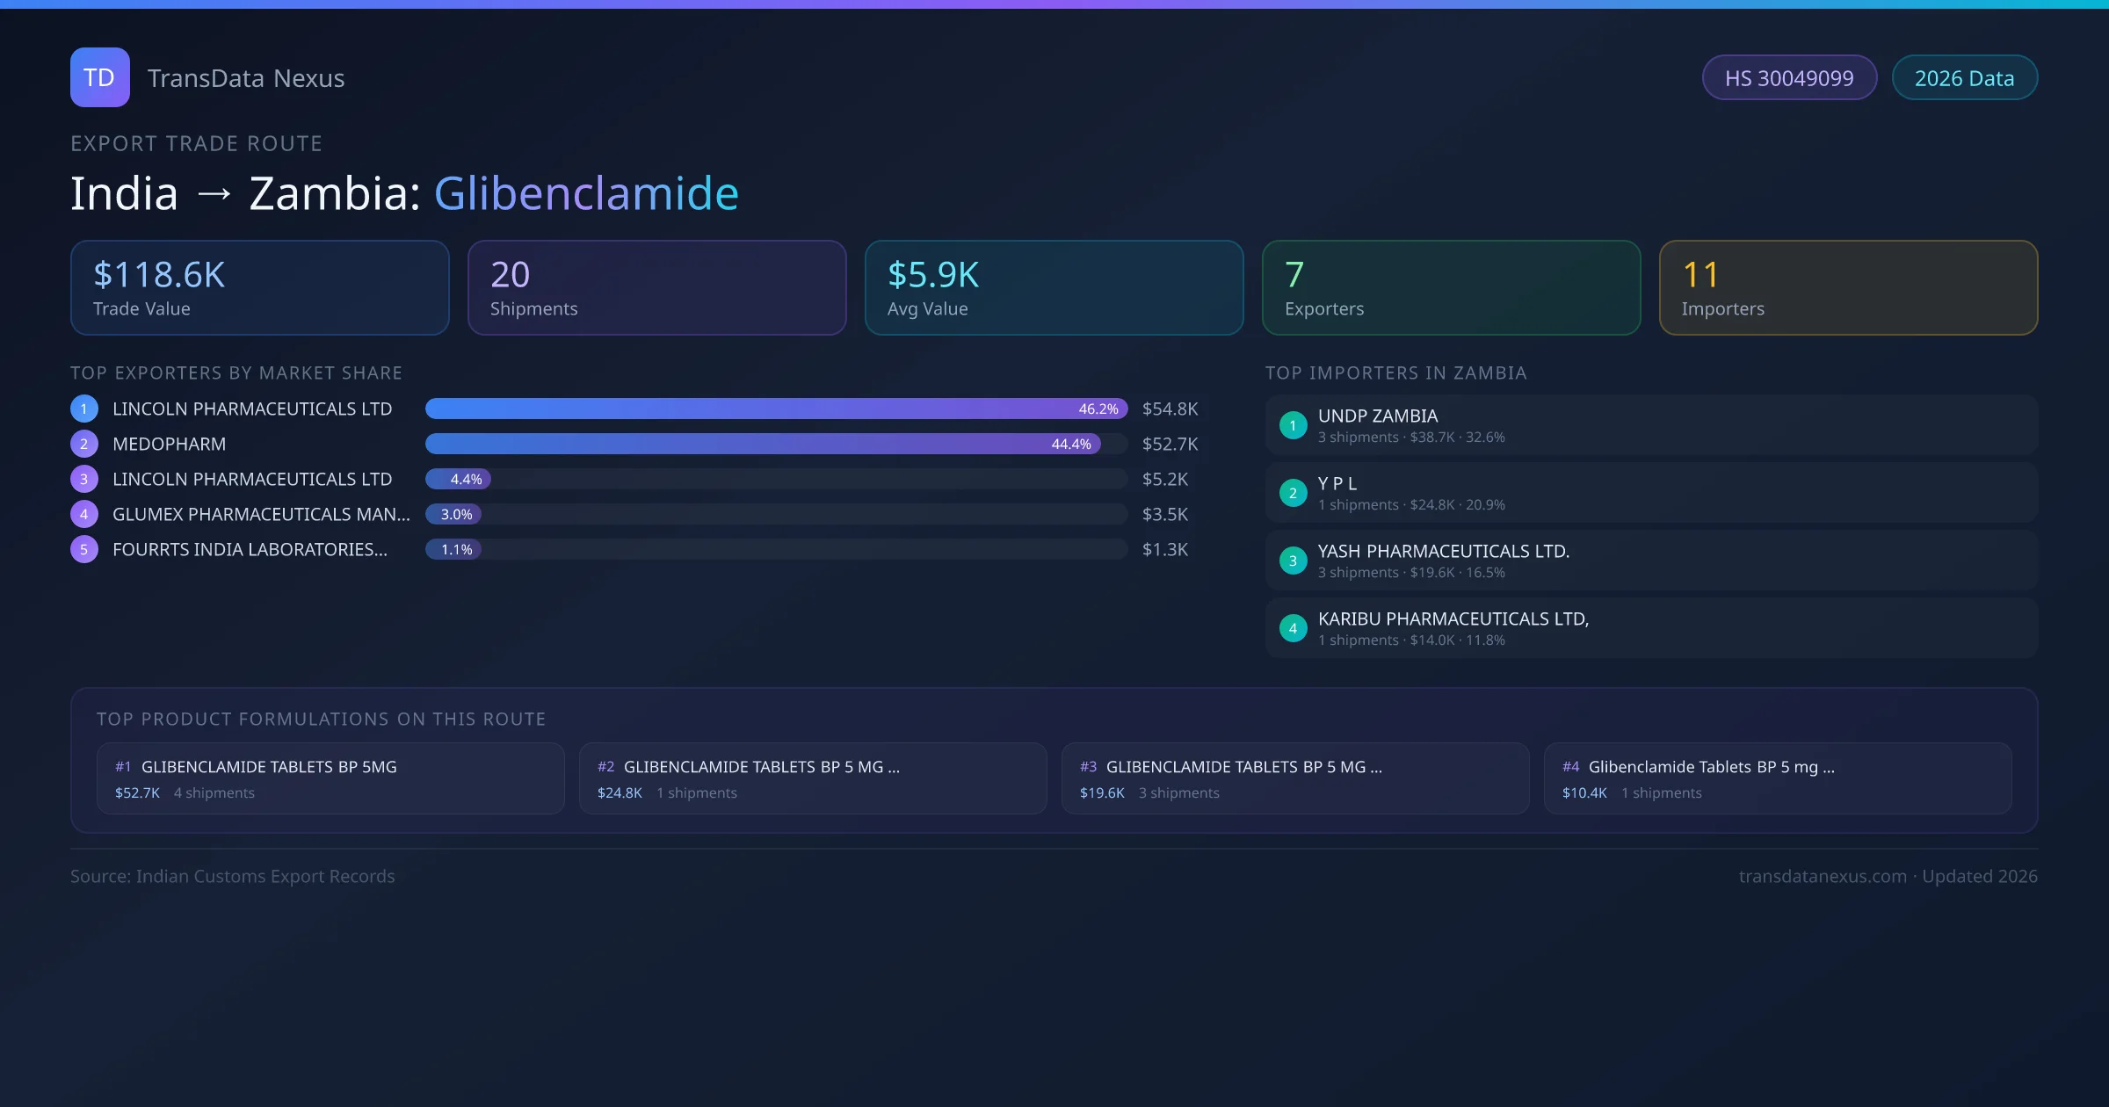Click rank 4 badge beside Glumex Pharmaceuticals

[x=84, y=514]
